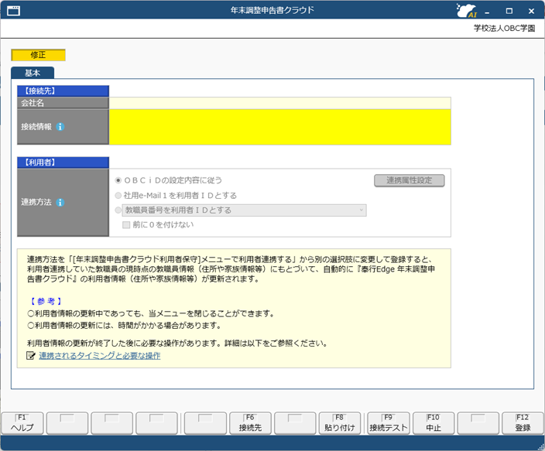Click the application window icon in title bar
The height and width of the screenshot is (451, 545).
coord(14,11)
